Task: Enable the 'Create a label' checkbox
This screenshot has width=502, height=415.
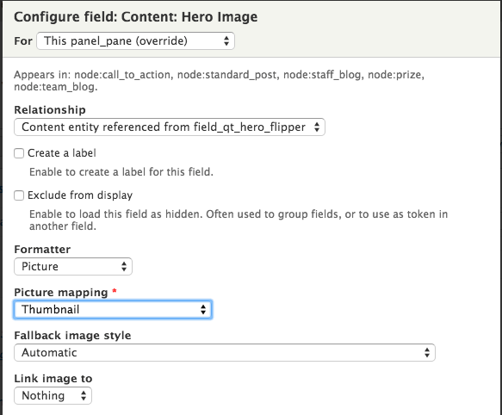Action: (19, 153)
